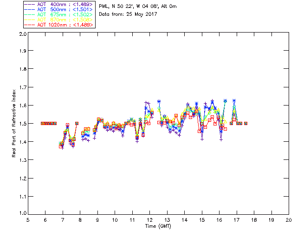Click the y-axis value 2.0
Image resolution: width=297 pixels, height=238 pixels.
(x=23, y=34)
